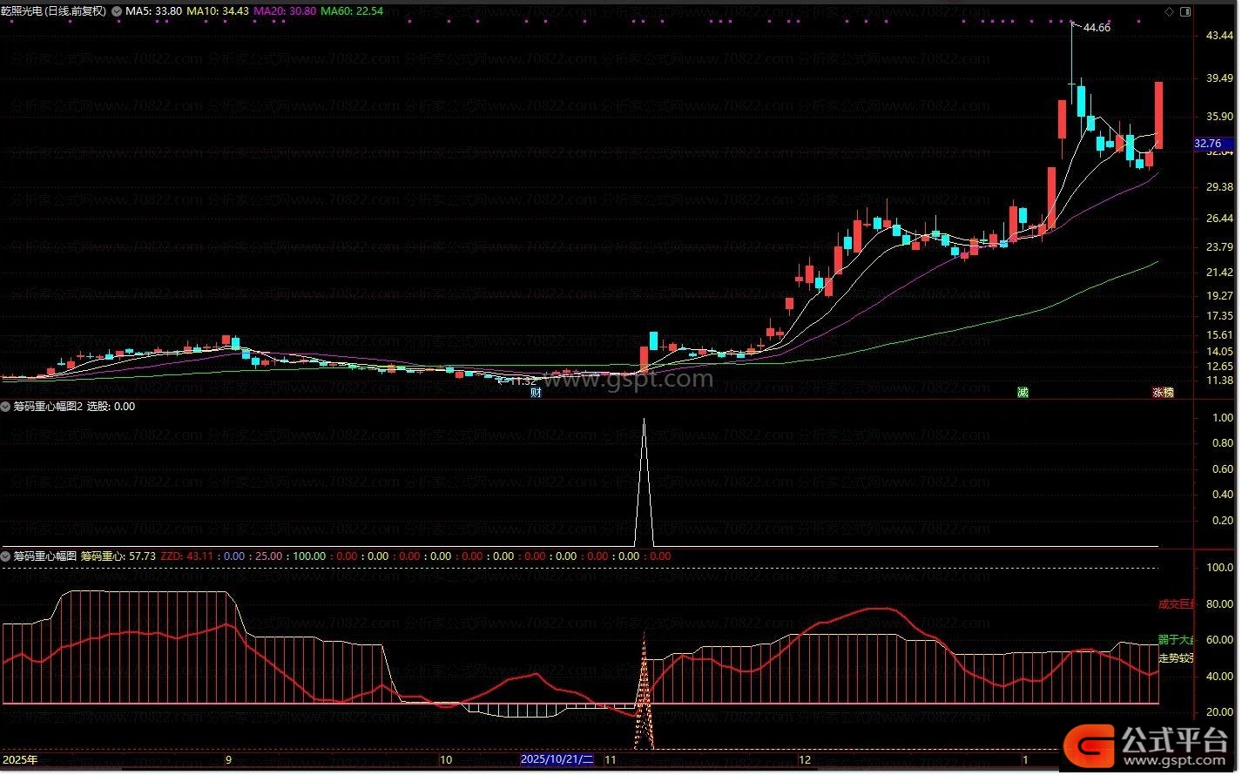Click the red 涨榜 marker on chart
This screenshot has width=1242, height=775.
pos(1163,393)
